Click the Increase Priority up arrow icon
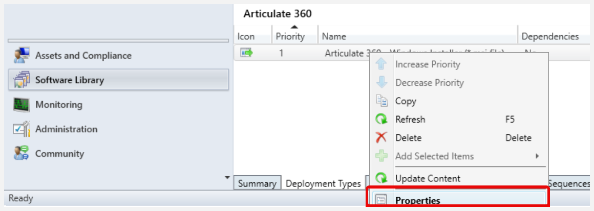 pos(381,65)
